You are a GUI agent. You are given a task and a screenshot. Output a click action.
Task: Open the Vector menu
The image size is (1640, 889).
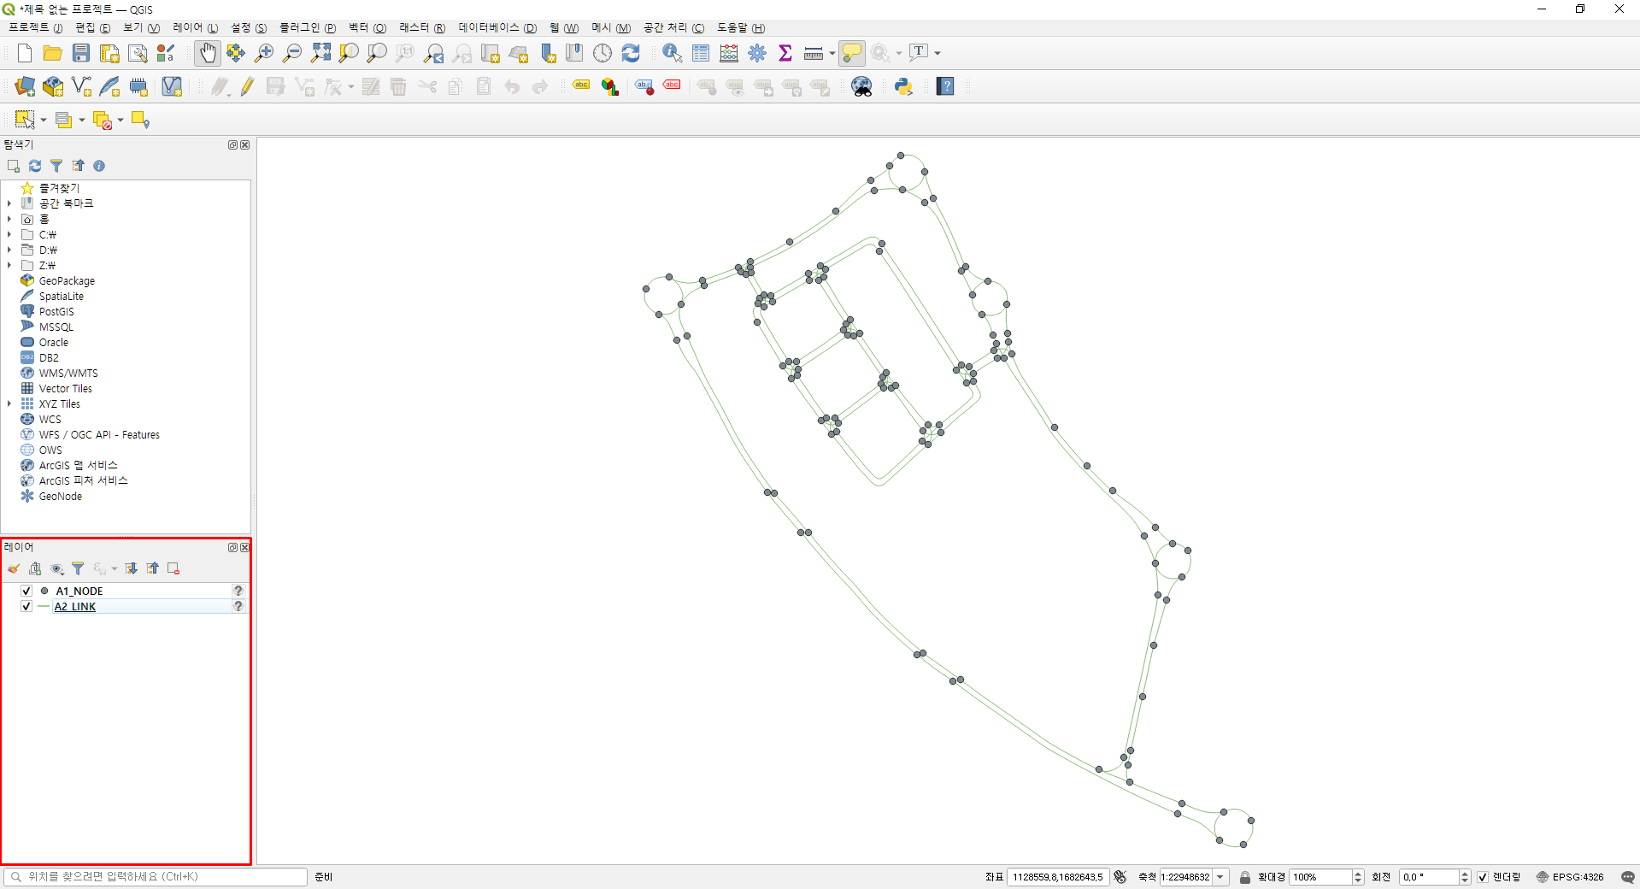[367, 28]
